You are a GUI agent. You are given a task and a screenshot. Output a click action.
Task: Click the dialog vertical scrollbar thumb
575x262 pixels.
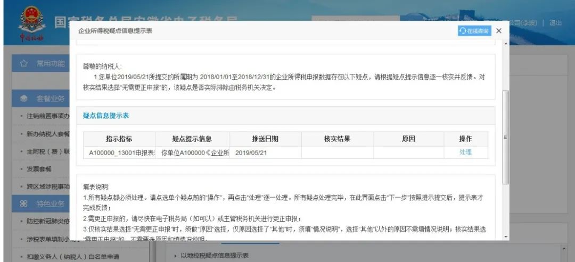[506, 137]
